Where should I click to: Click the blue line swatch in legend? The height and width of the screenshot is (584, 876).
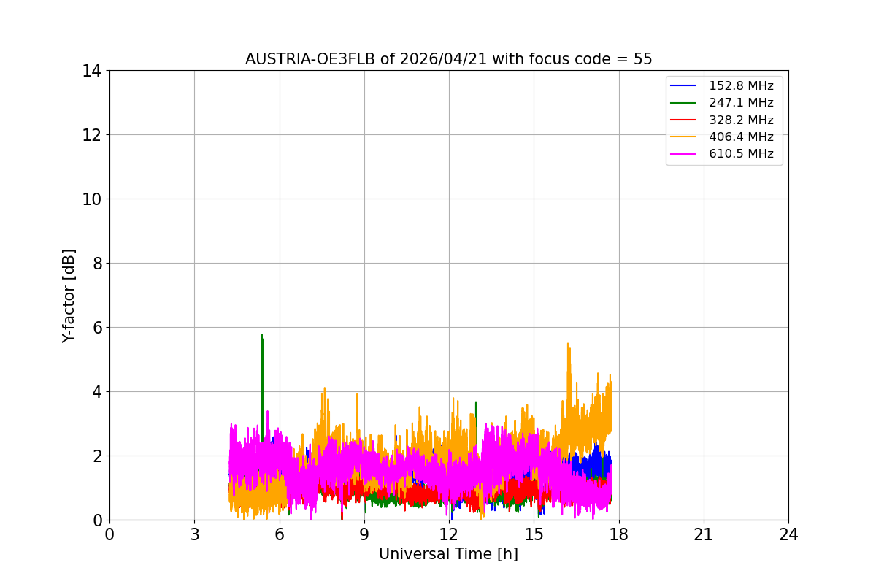(x=684, y=86)
